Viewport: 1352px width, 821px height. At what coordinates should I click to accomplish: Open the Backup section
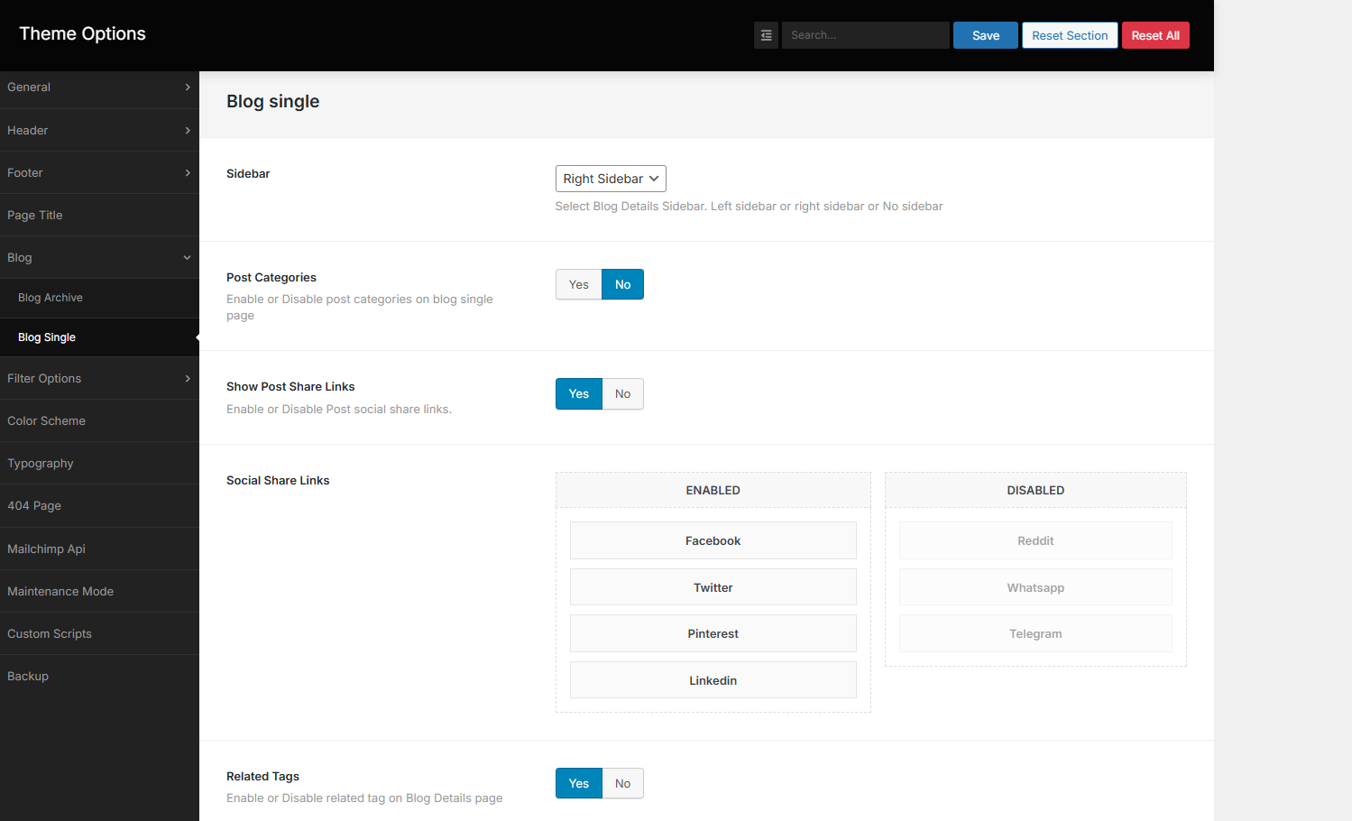pyautogui.click(x=28, y=677)
